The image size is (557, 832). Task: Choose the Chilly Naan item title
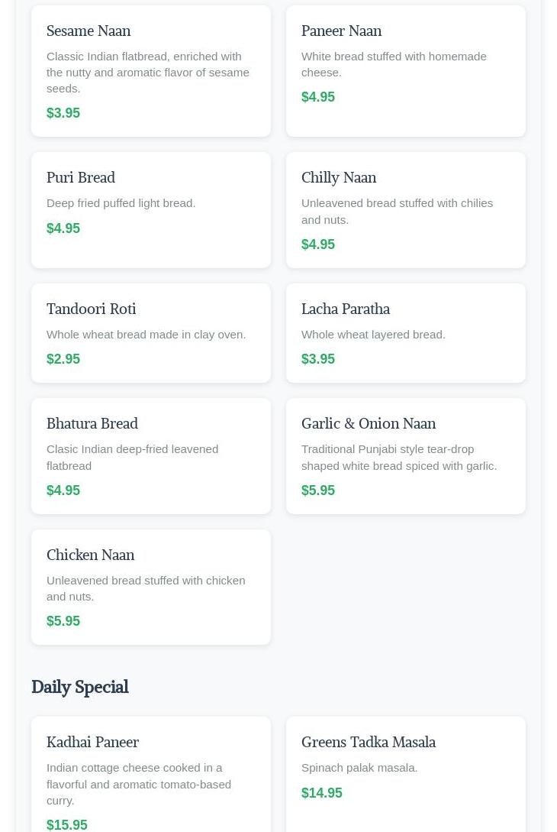click(x=339, y=177)
